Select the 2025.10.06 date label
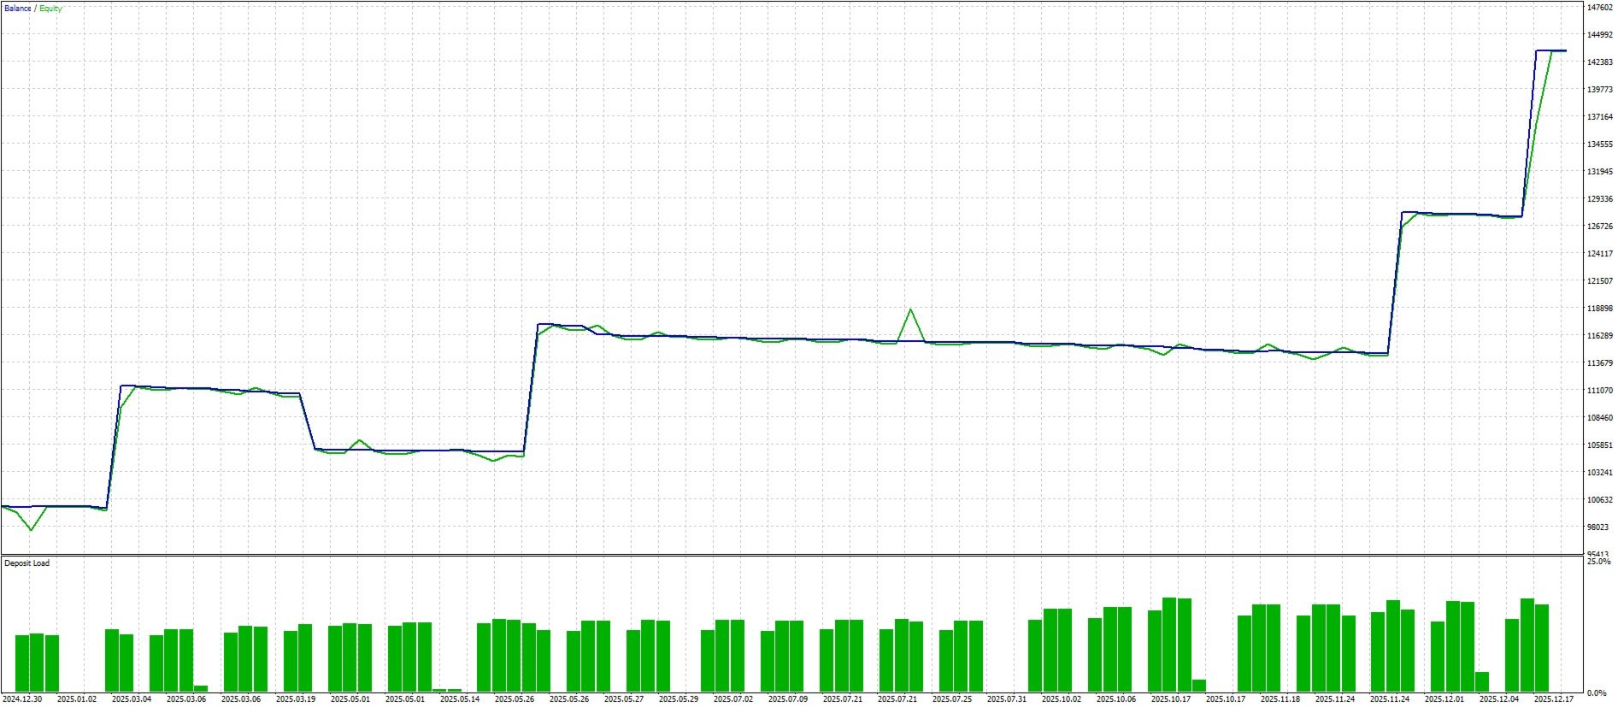The width and height of the screenshot is (1618, 707). click(x=1116, y=699)
